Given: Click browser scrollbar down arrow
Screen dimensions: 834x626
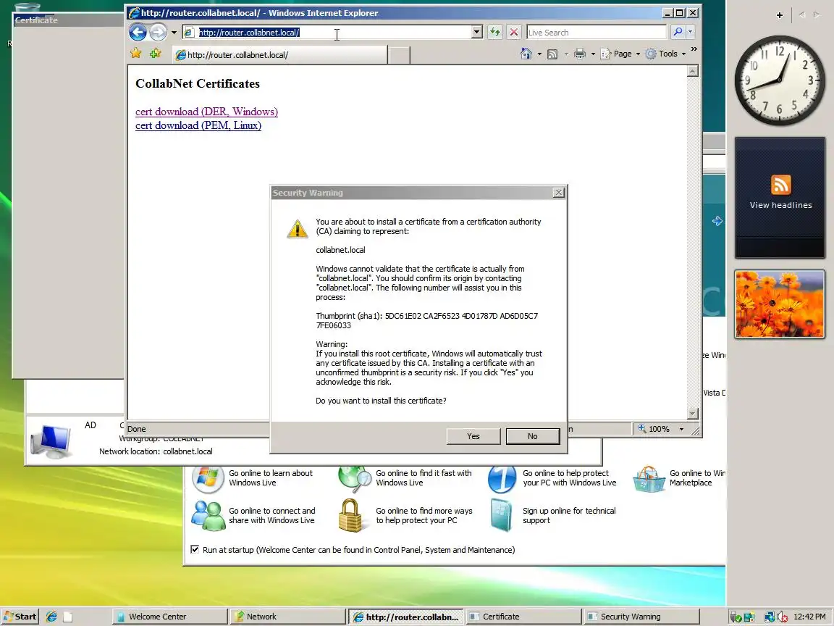Looking at the screenshot, I should (693, 414).
